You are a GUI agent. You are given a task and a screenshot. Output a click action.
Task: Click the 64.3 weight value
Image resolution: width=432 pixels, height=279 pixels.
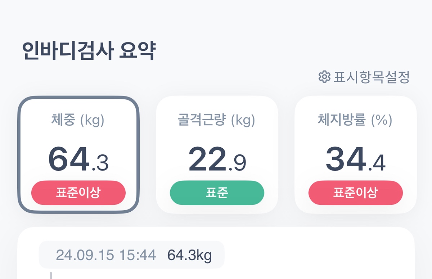[x=78, y=159]
